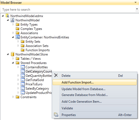Click the Association Sets folder icon
The image size is (139, 120).
(22, 46)
